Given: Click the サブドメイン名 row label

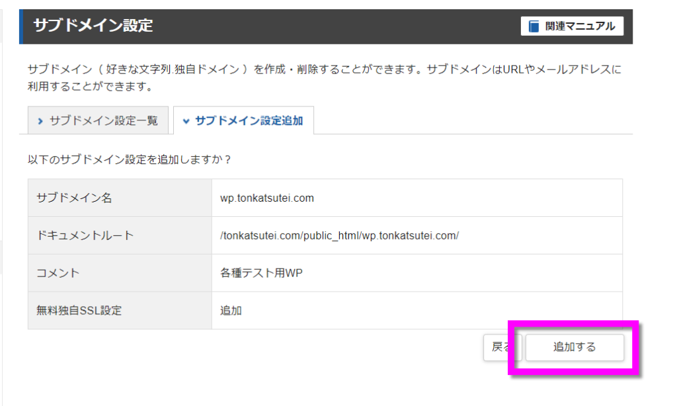Looking at the screenshot, I should click(x=74, y=198).
